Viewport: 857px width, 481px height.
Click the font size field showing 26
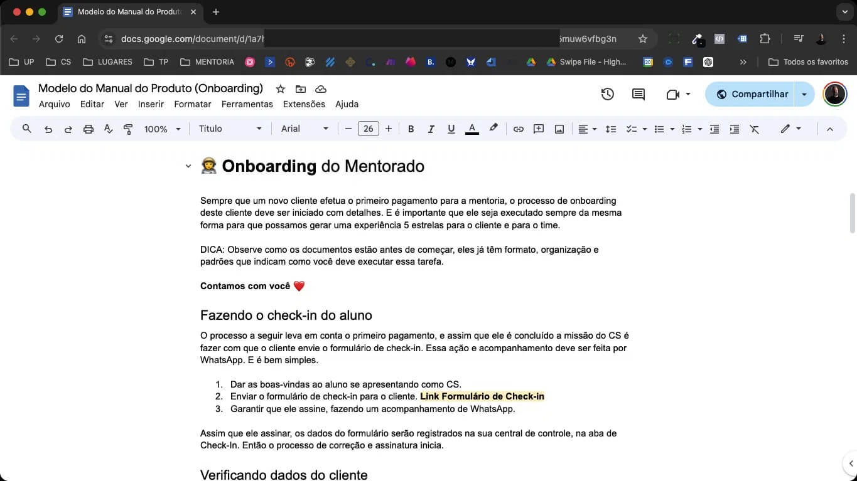[x=369, y=129]
